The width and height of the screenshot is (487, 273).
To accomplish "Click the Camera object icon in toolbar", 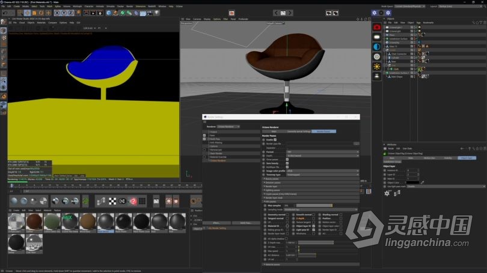I will (x=150, y=13).
